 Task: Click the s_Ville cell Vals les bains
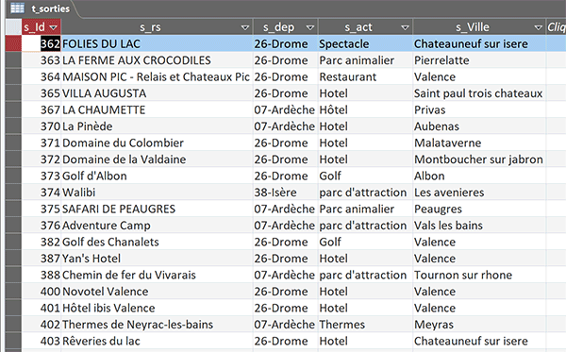coord(479,226)
